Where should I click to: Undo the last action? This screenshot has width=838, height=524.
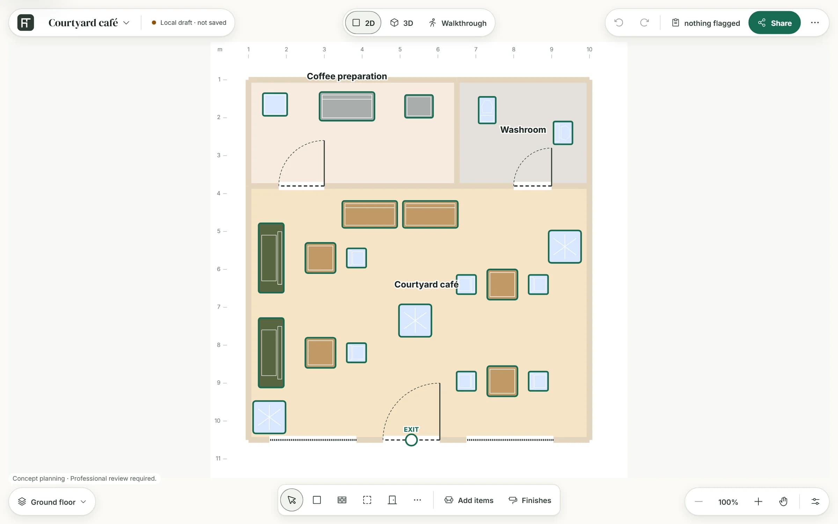click(619, 23)
